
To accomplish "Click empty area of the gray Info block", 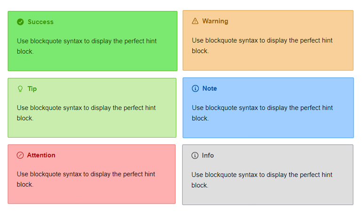I will tap(291, 194).
